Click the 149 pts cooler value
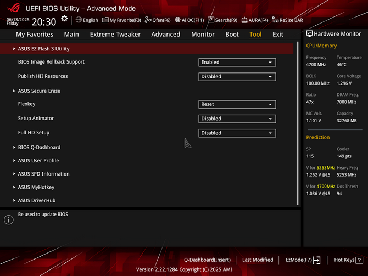 pyautogui.click(x=344, y=156)
